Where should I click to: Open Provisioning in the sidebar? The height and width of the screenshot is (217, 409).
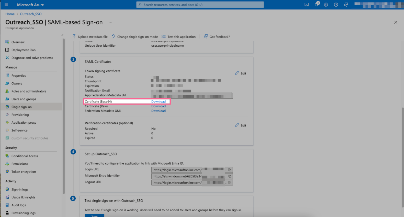tap(20, 115)
